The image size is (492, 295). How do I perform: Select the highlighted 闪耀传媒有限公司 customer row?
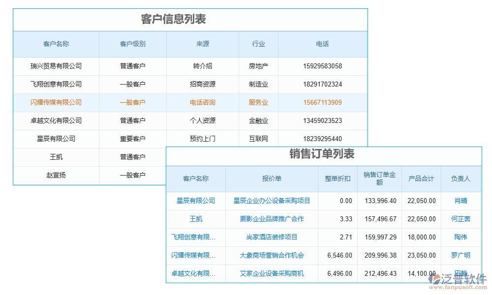click(56, 102)
